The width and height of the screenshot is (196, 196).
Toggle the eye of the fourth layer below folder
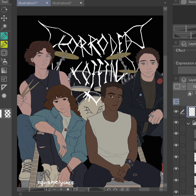pyautogui.click(x=176, y=169)
